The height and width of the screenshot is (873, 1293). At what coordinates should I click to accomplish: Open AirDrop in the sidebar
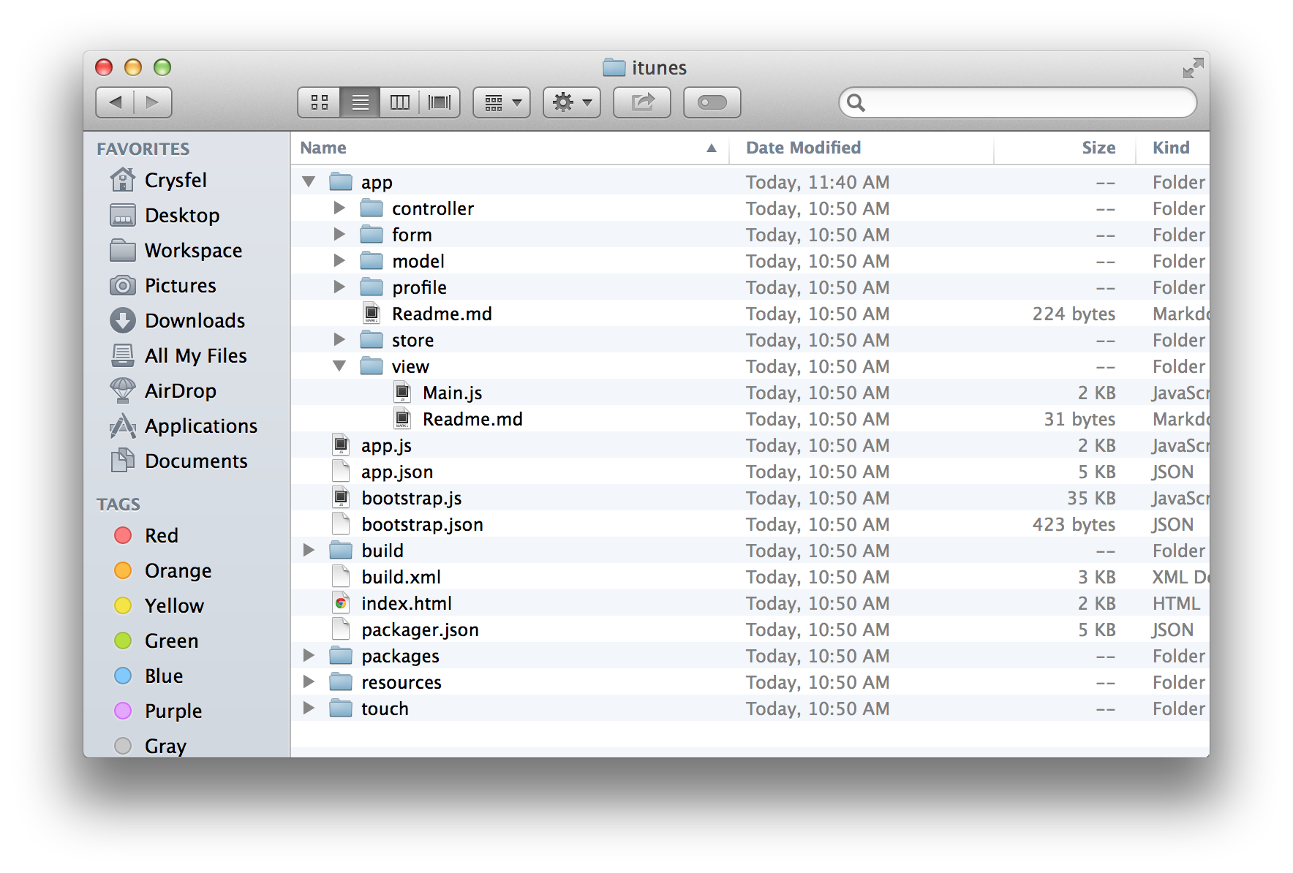(163, 390)
